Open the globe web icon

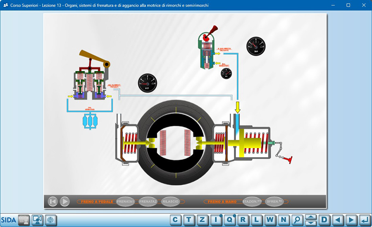point(51,220)
